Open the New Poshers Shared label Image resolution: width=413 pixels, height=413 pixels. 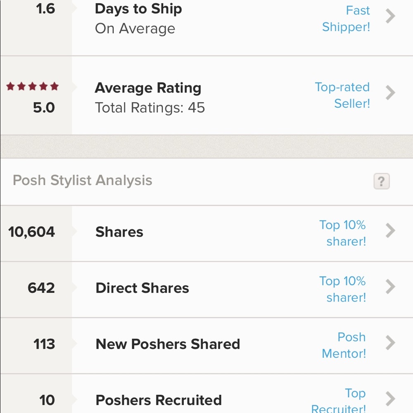tap(168, 344)
